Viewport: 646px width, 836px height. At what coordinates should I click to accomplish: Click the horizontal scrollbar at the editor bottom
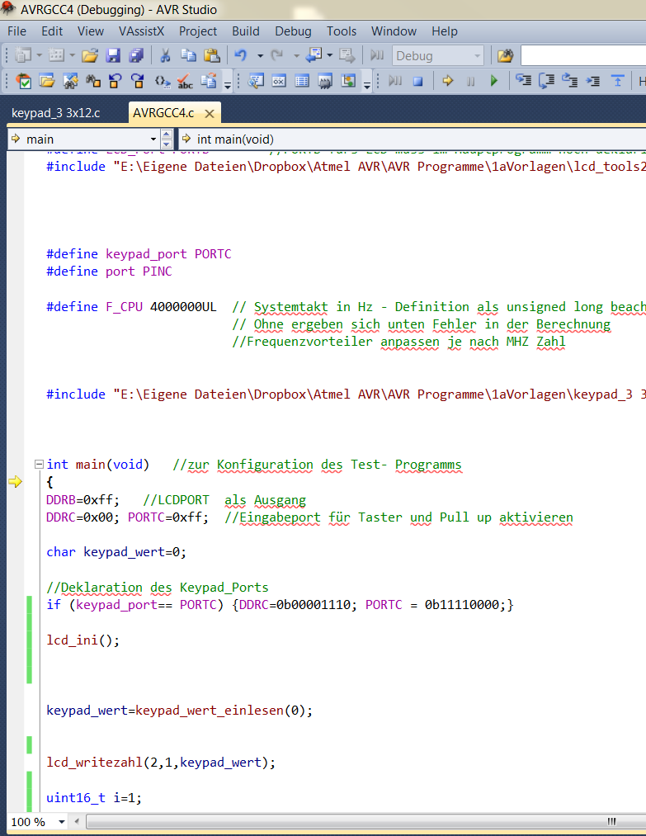click(365, 822)
